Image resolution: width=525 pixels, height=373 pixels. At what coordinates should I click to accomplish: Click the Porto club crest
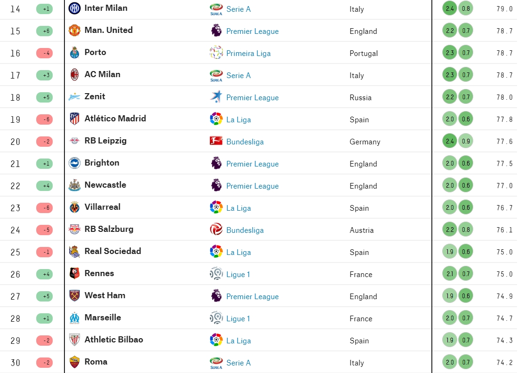tap(74, 53)
